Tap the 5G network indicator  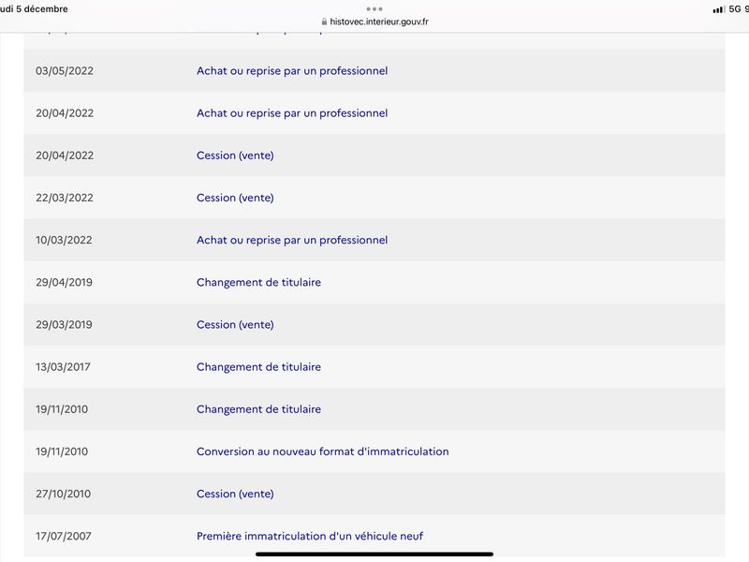[x=735, y=9]
